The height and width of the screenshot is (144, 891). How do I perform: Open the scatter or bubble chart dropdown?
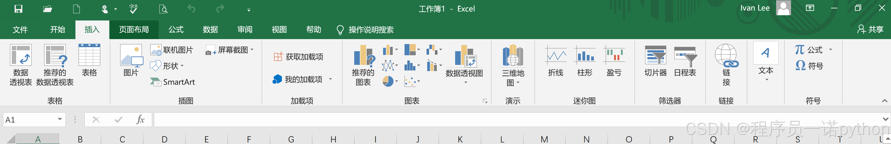tap(412, 82)
